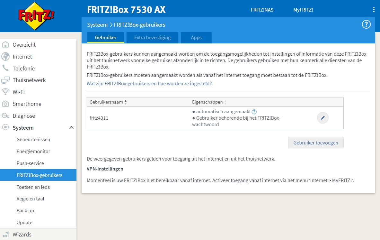Open the three-dot menu in the header
Viewport: 380px width, 240px height.
(373, 10)
